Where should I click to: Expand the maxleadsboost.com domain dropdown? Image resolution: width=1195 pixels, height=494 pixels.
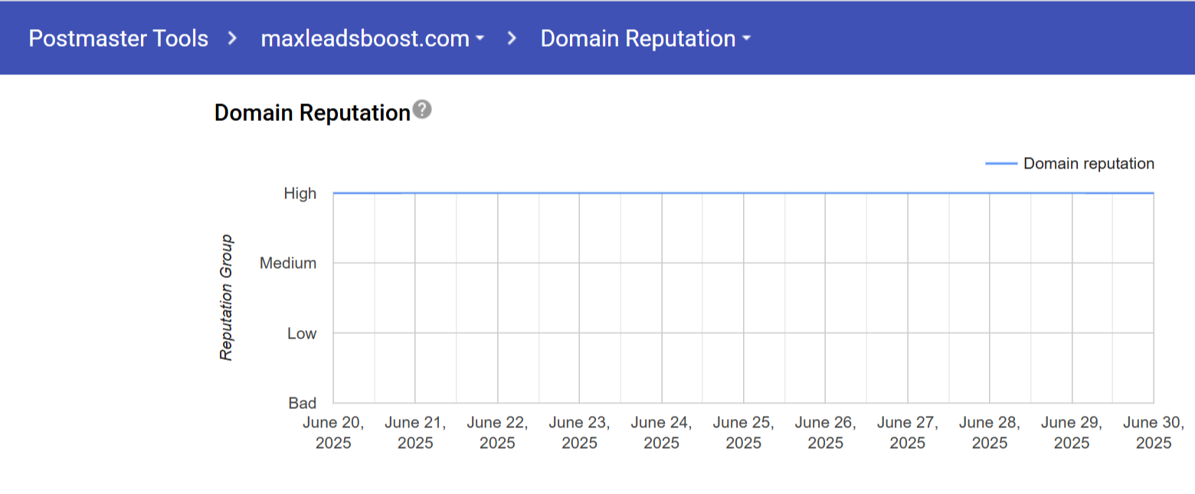(372, 38)
